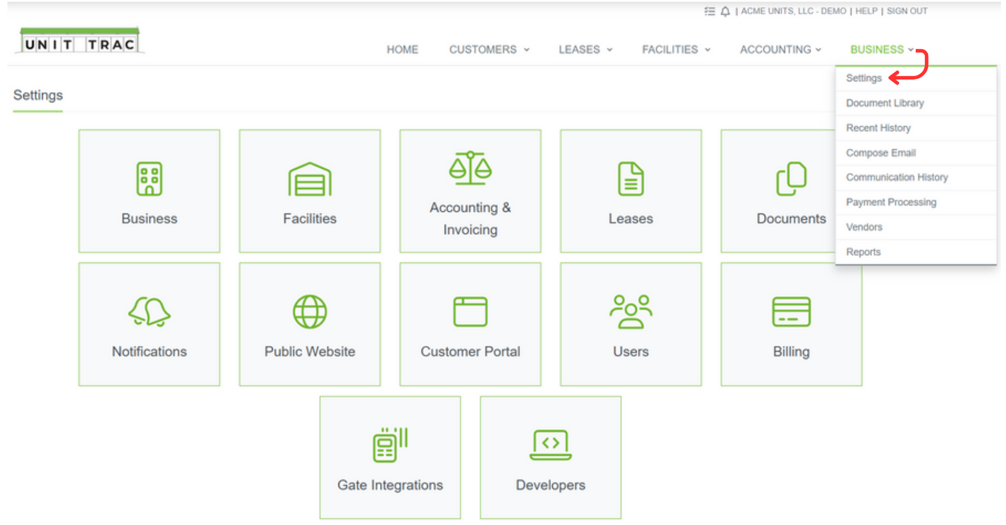Click the notification bell in top bar

725,11
